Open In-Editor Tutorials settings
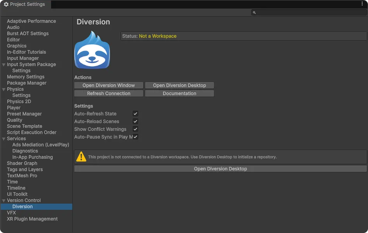Viewport: 368px width, 233px height. (26, 52)
